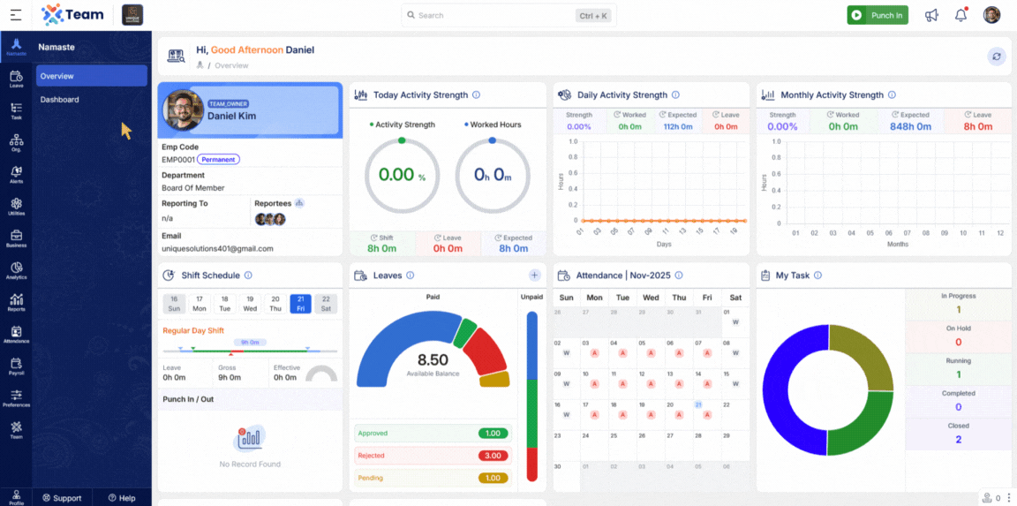Add a leave with the plus icon
1017x506 pixels.
tap(534, 276)
